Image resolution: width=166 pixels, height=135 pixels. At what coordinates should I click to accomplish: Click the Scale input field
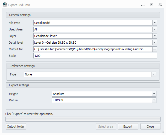coord(95,56)
